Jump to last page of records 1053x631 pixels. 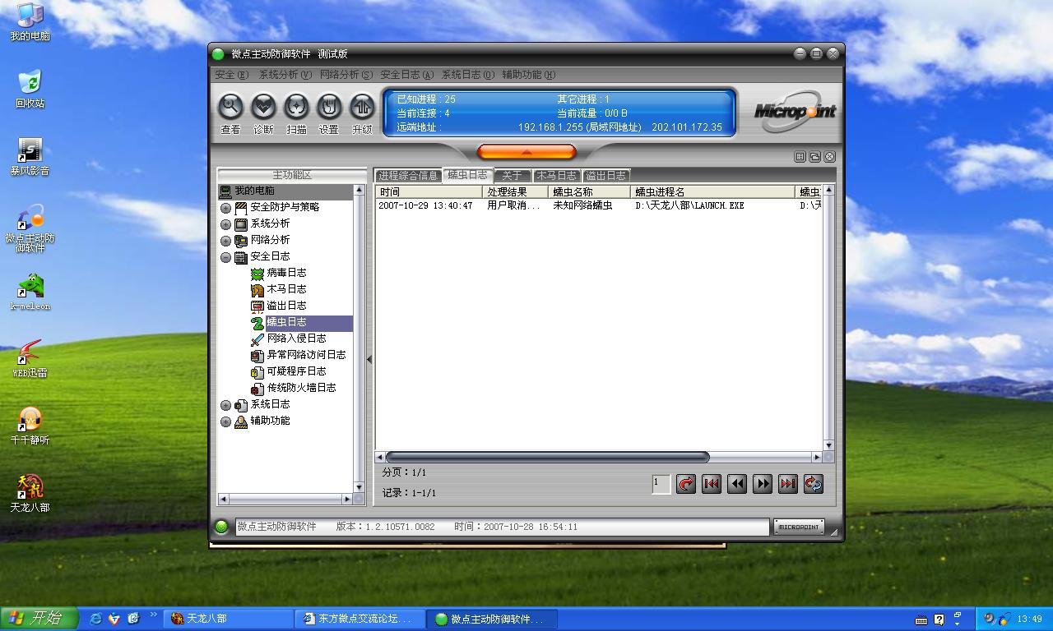[788, 484]
